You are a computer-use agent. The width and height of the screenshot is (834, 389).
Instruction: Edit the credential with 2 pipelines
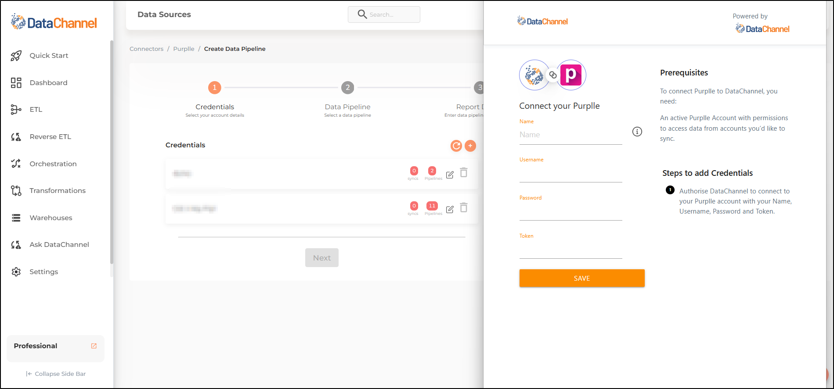pos(450,175)
